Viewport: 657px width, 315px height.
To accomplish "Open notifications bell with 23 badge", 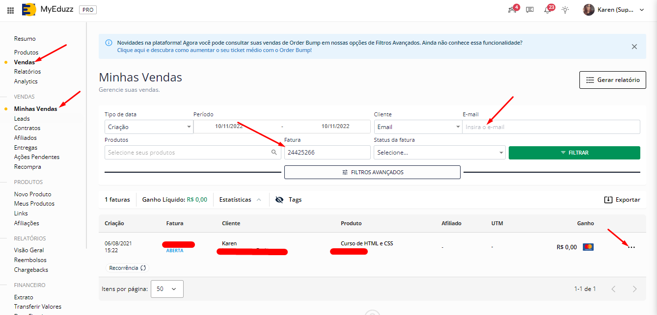I will click(547, 10).
